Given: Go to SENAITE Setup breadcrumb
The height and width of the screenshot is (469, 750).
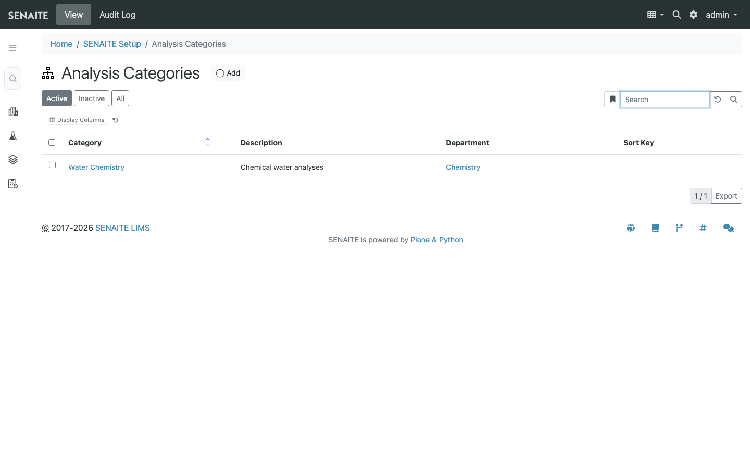Looking at the screenshot, I should 112,44.
